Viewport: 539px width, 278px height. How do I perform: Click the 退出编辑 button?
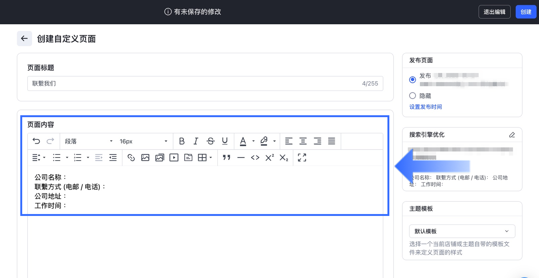point(494,12)
